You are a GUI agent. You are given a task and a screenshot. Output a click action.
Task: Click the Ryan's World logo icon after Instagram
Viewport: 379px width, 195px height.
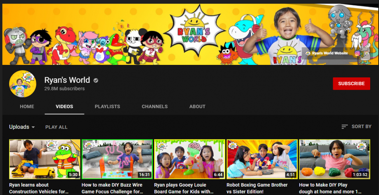point(367,54)
